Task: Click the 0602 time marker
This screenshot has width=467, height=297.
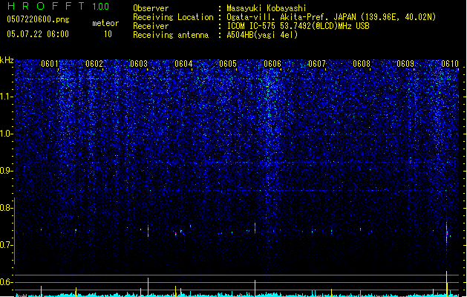Action: tap(94, 64)
